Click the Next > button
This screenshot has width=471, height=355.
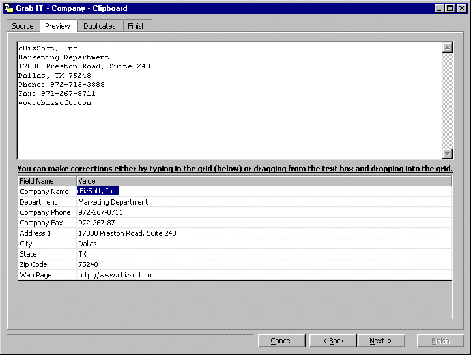point(381,341)
